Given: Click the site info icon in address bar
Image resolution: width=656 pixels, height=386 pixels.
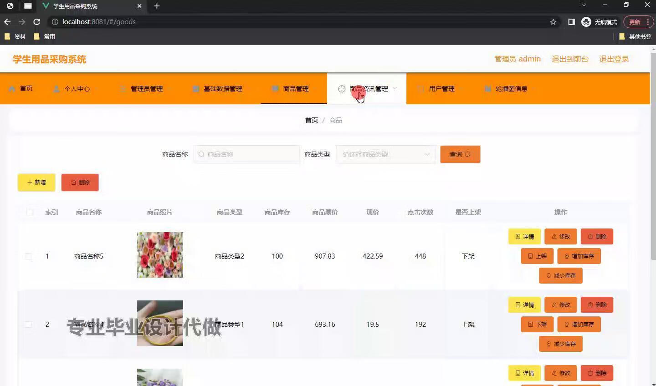Looking at the screenshot, I should pyautogui.click(x=55, y=22).
